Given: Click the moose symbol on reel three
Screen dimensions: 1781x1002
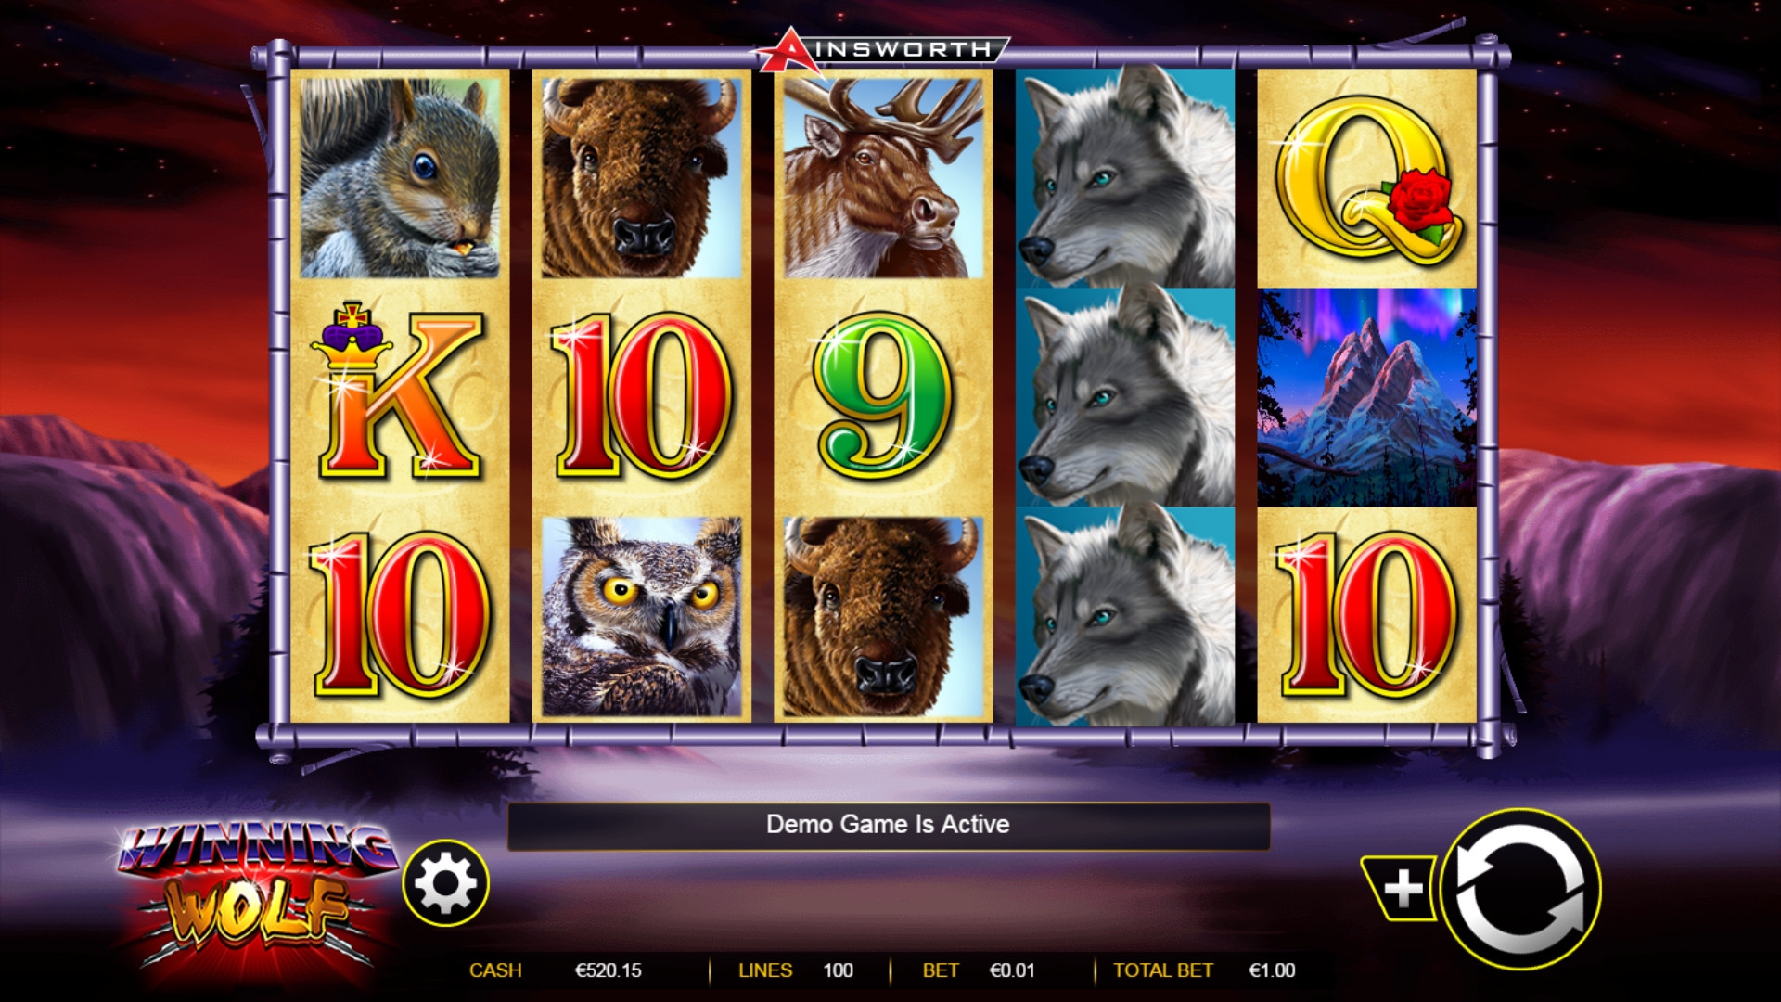Looking at the screenshot, I should click(883, 177).
